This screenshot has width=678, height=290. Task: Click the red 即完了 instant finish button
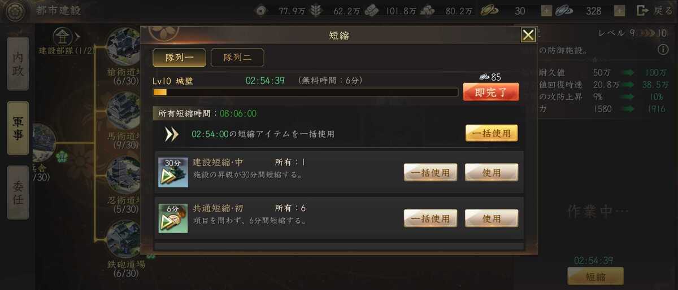click(491, 92)
